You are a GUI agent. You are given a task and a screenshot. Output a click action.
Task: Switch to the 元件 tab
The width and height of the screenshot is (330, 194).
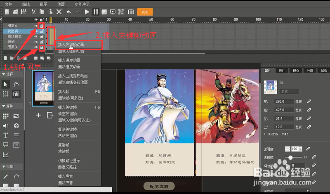tap(282, 71)
